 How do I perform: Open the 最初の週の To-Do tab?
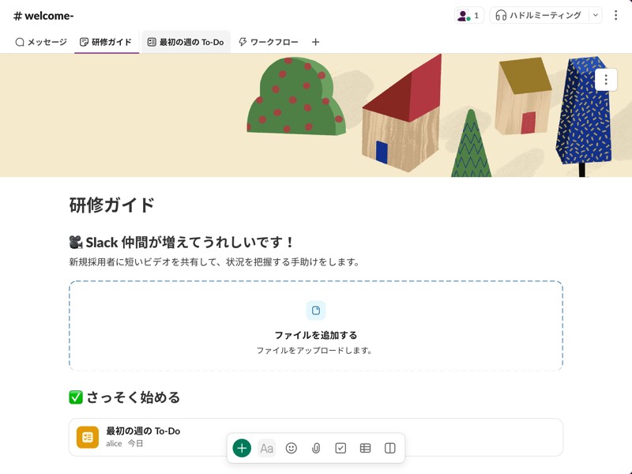pyautogui.click(x=186, y=42)
